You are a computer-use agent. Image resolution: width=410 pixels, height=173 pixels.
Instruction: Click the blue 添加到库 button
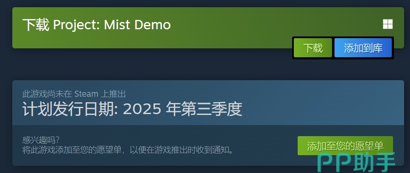pyautogui.click(x=363, y=48)
